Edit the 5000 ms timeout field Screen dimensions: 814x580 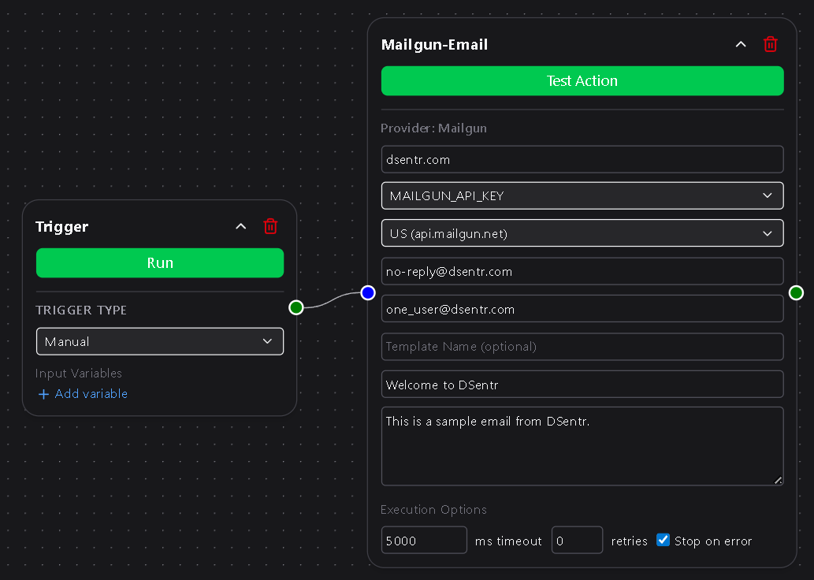(x=424, y=541)
